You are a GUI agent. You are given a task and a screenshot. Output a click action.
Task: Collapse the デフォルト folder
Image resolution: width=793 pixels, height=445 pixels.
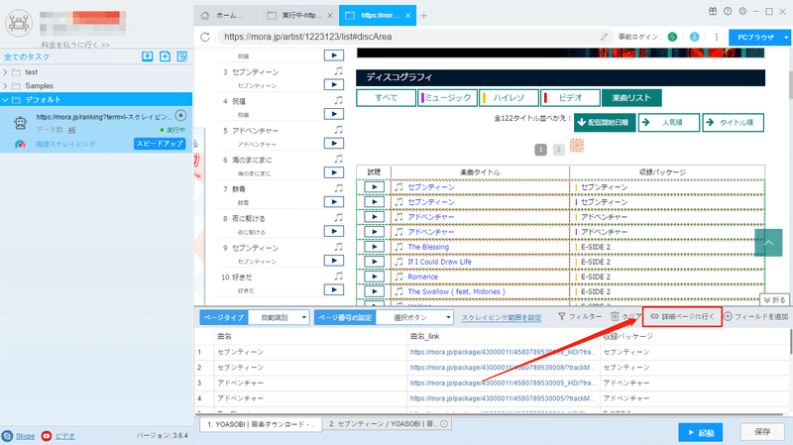click(x=6, y=100)
